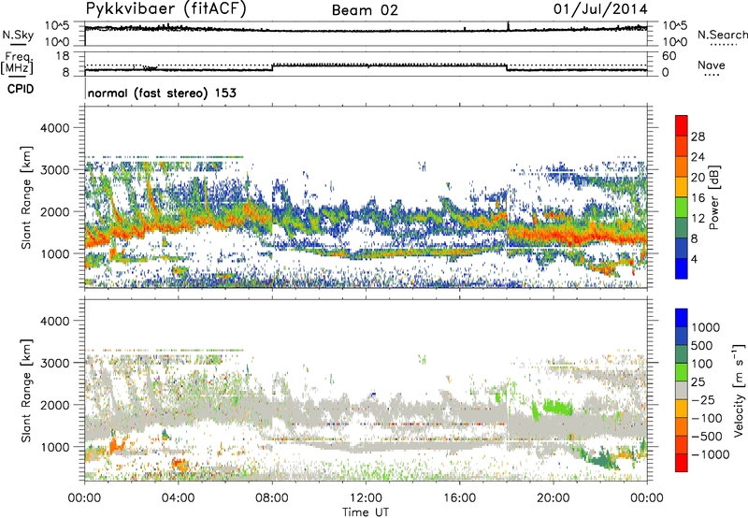The width and height of the screenshot is (748, 518).
Task: Select the date "01/Jul/2014"
Action: click(x=600, y=9)
